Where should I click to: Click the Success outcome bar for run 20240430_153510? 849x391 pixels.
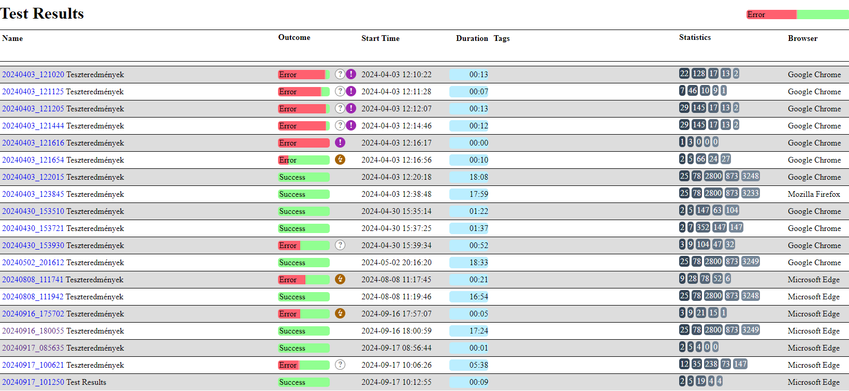pyautogui.click(x=304, y=211)
